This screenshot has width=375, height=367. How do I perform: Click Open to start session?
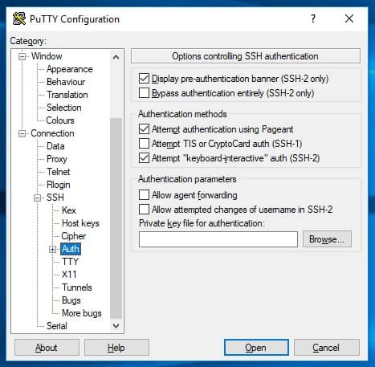pos(256,348)
